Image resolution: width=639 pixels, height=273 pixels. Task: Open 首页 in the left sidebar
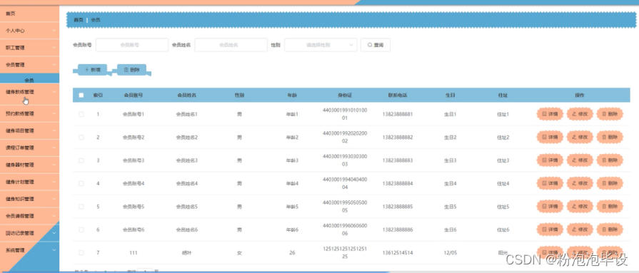click(29, 14)
